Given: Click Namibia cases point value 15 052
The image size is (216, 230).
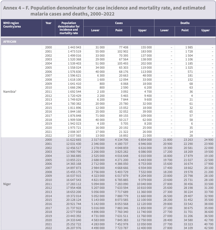Looking at the screenshot, I should 123,108.
